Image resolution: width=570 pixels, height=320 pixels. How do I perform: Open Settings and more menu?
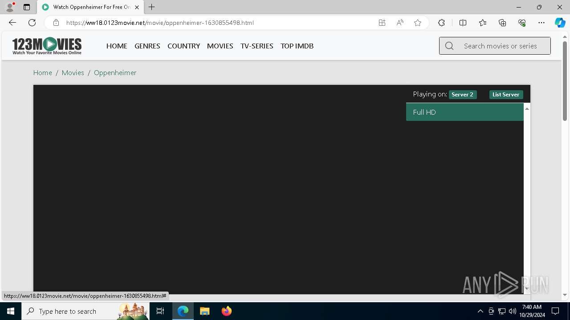541,23
